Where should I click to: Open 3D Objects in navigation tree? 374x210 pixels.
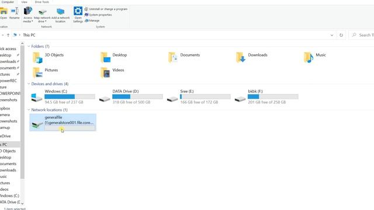(x=8, y=151)
